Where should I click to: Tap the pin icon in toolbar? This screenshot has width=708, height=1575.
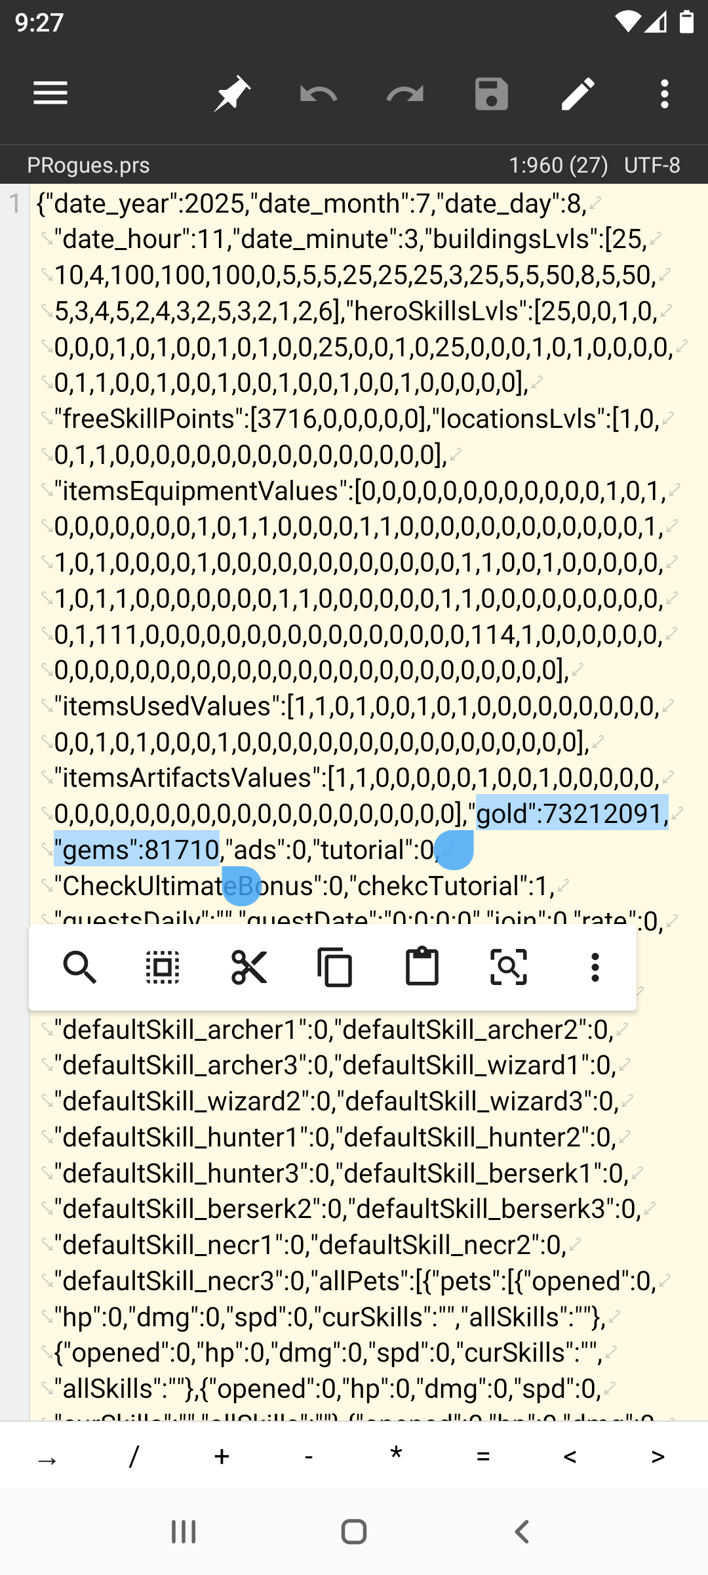(231, 94)
